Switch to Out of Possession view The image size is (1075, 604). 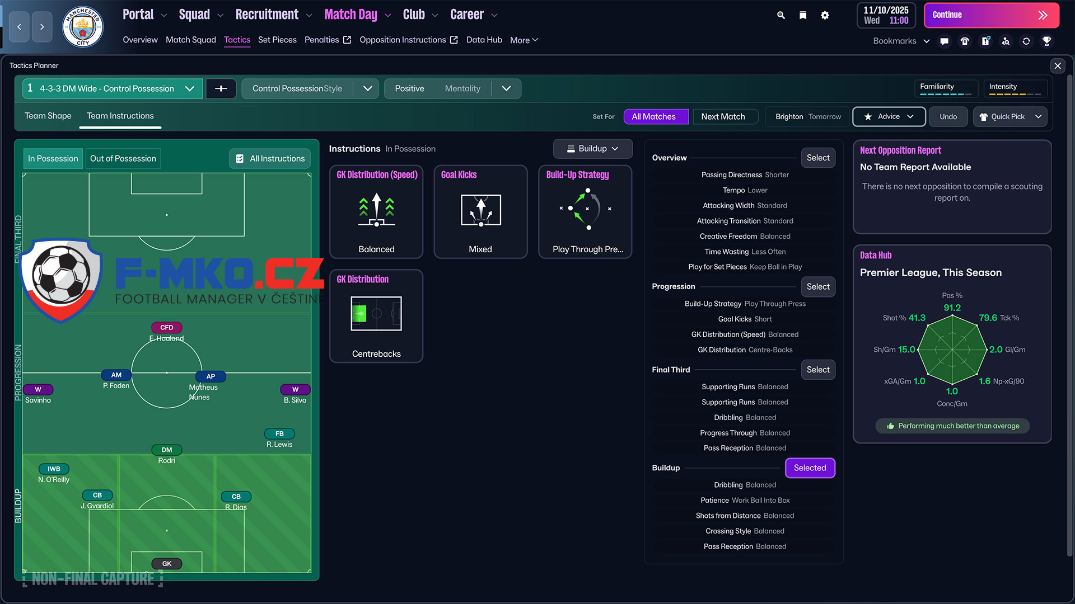(123, 159)
